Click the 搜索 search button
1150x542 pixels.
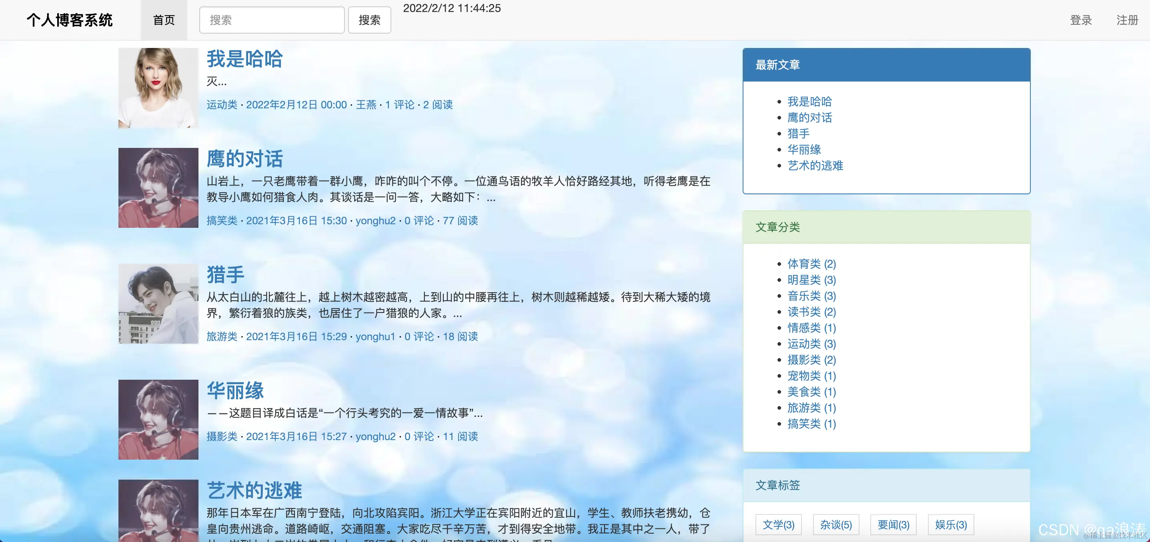pyautogui.click(x=370, y=20)
